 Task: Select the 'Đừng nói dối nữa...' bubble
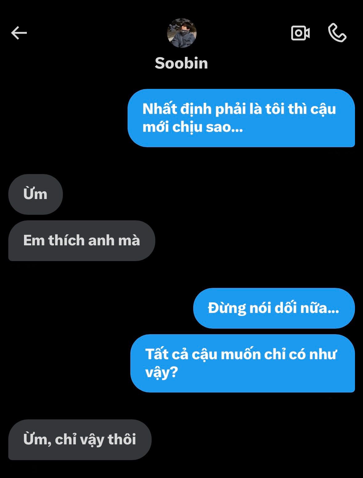pos(274,308)
